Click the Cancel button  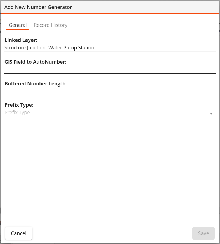tap(19, 233)
